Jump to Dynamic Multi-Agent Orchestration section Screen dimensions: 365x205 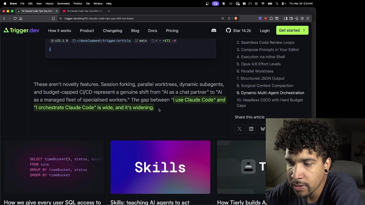[270, 93]
